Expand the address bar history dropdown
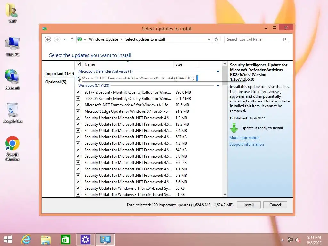Screen dimensions: 328x246 [209, 39]
